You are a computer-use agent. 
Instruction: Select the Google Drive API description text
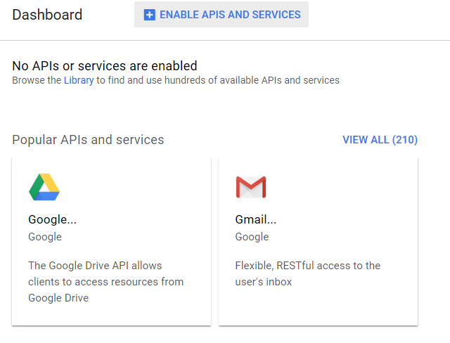click(105, 282)
